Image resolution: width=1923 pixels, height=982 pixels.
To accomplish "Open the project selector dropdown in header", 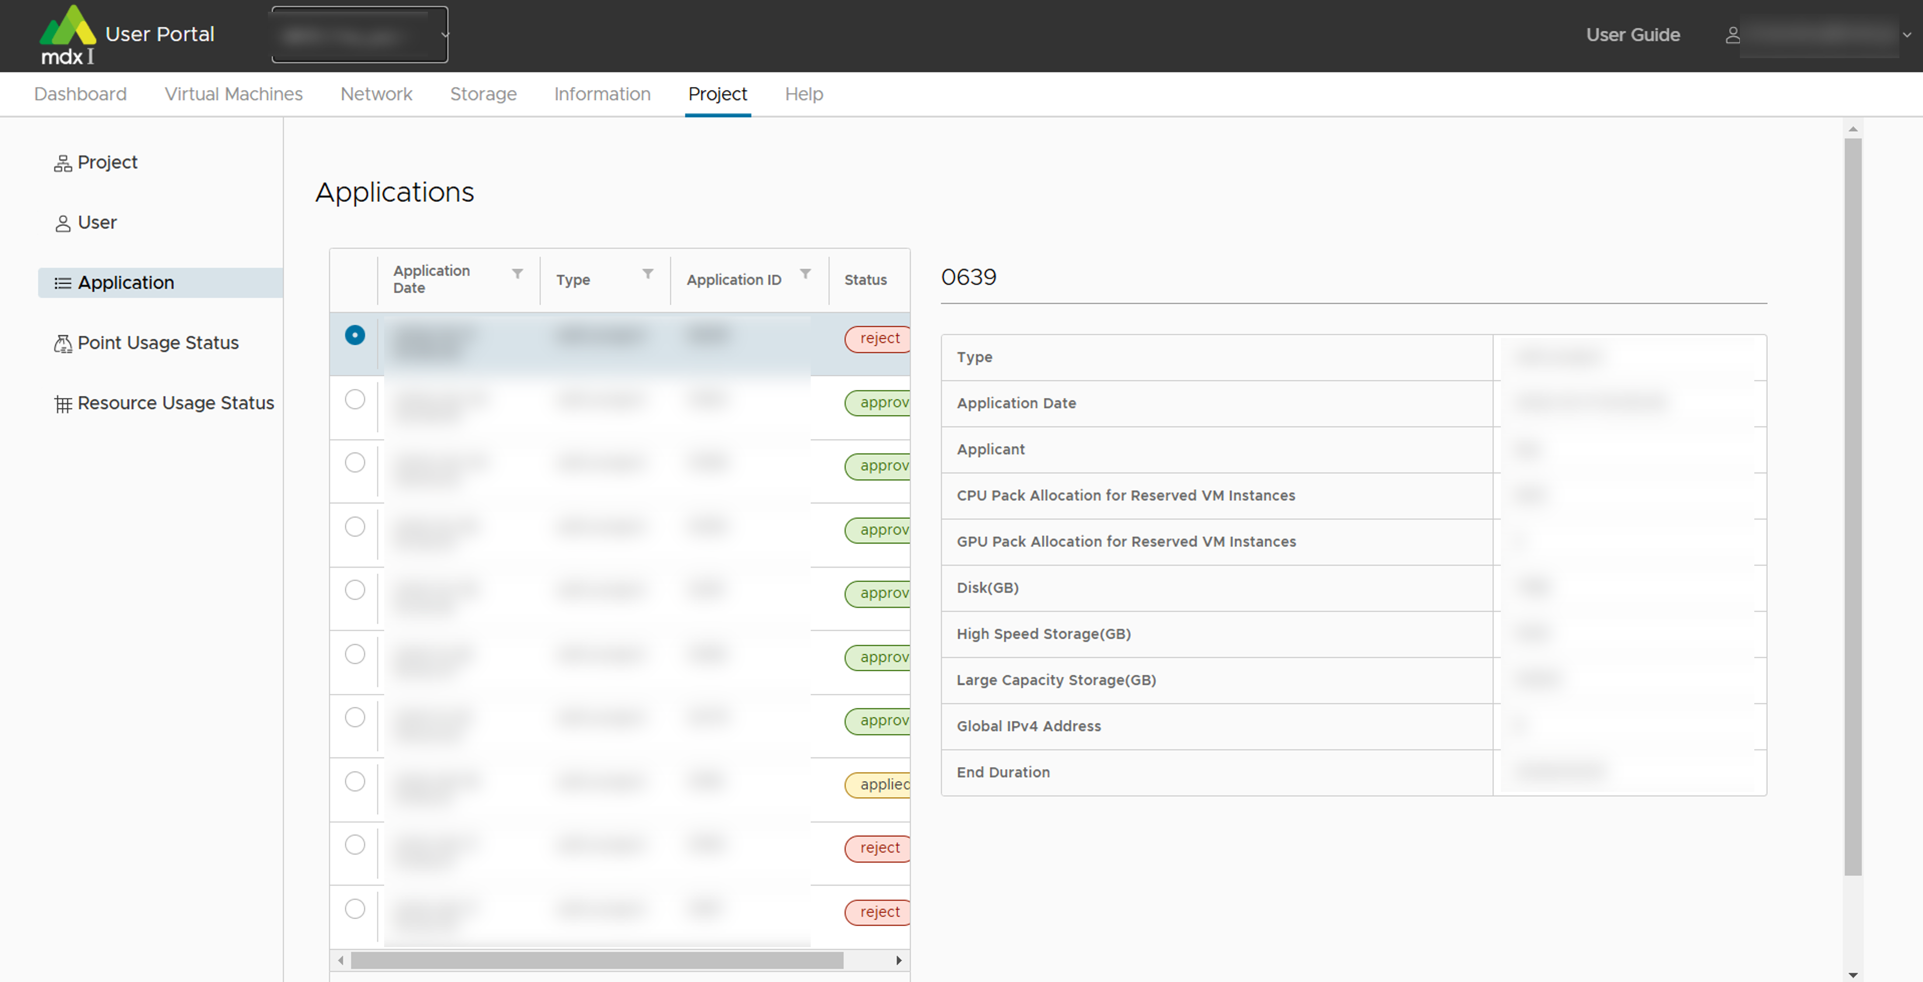I will (x=360, y=35).
